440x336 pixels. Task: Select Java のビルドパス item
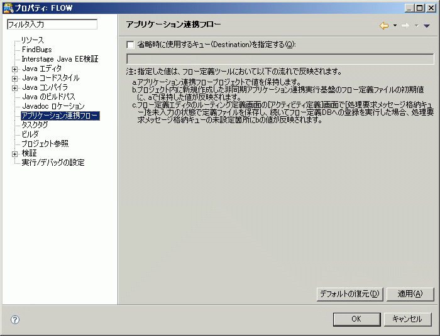(x=48, y=97)
